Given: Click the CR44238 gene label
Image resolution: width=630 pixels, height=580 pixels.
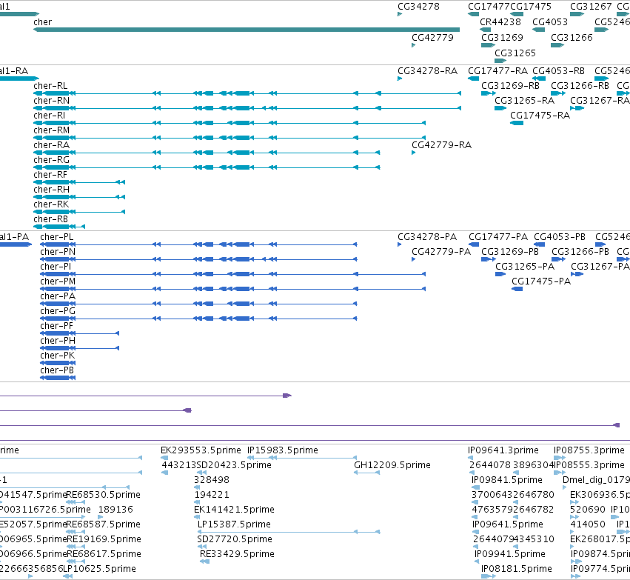Looking at the screenshot, I should pos(500,22).
